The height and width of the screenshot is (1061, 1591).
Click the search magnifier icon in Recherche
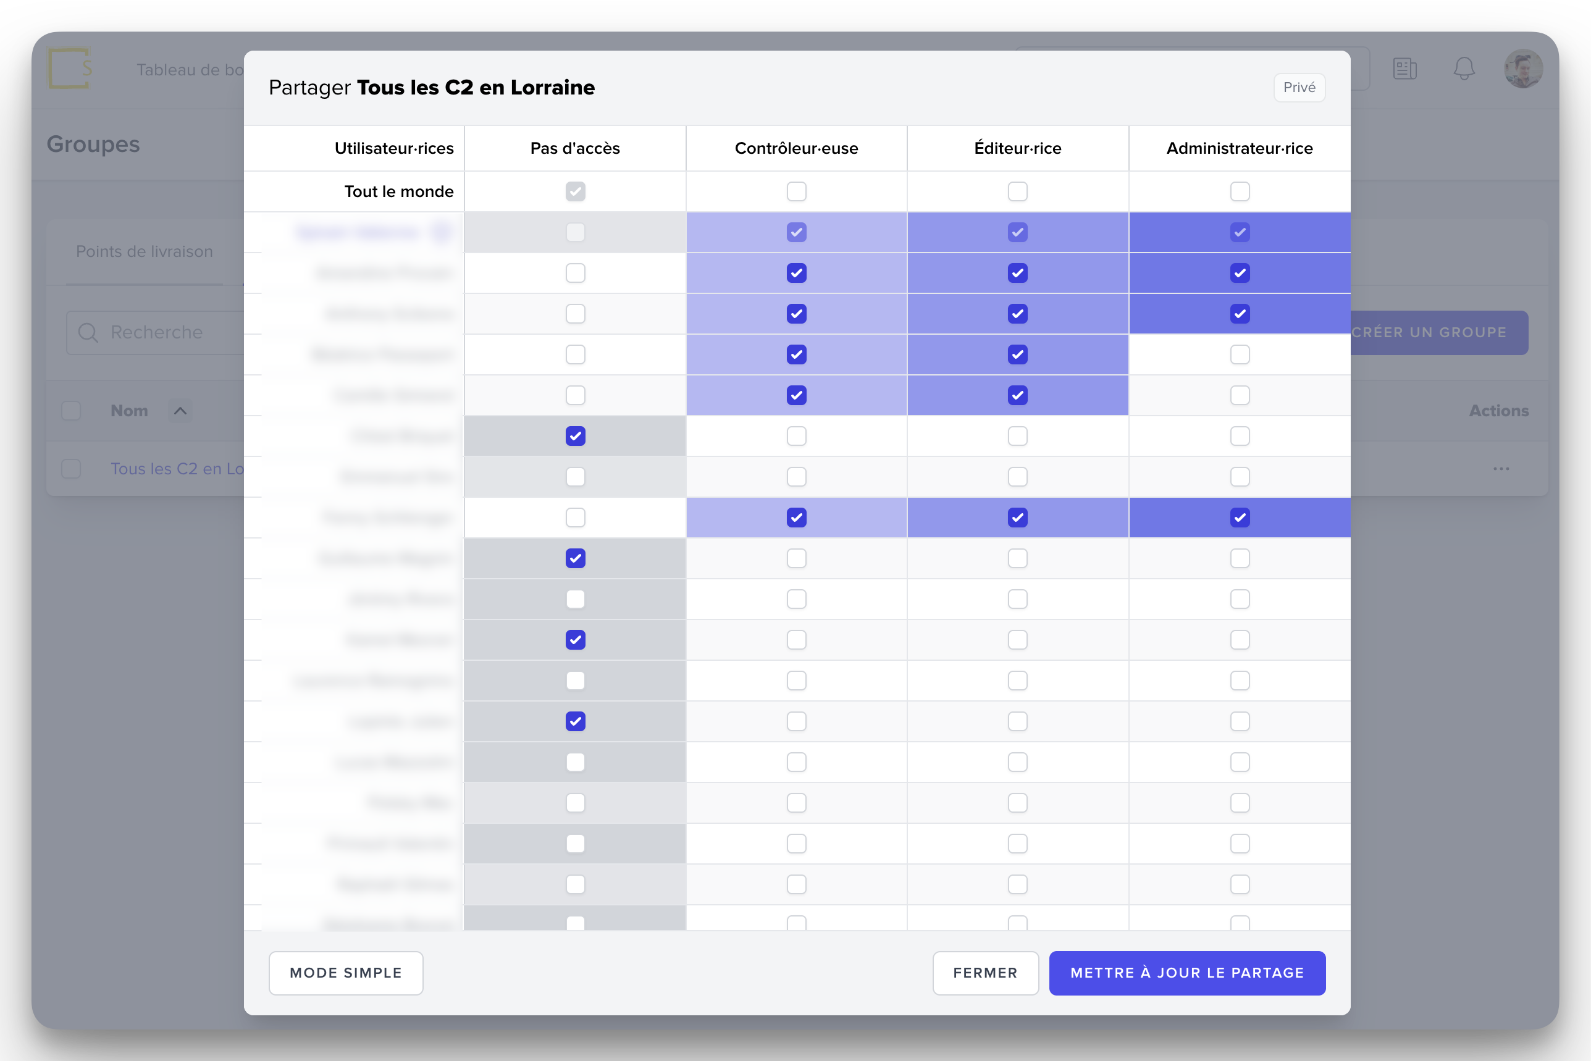88,332
